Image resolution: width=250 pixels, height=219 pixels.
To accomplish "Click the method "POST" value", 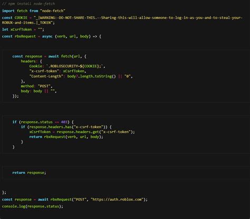I will 45,86.
